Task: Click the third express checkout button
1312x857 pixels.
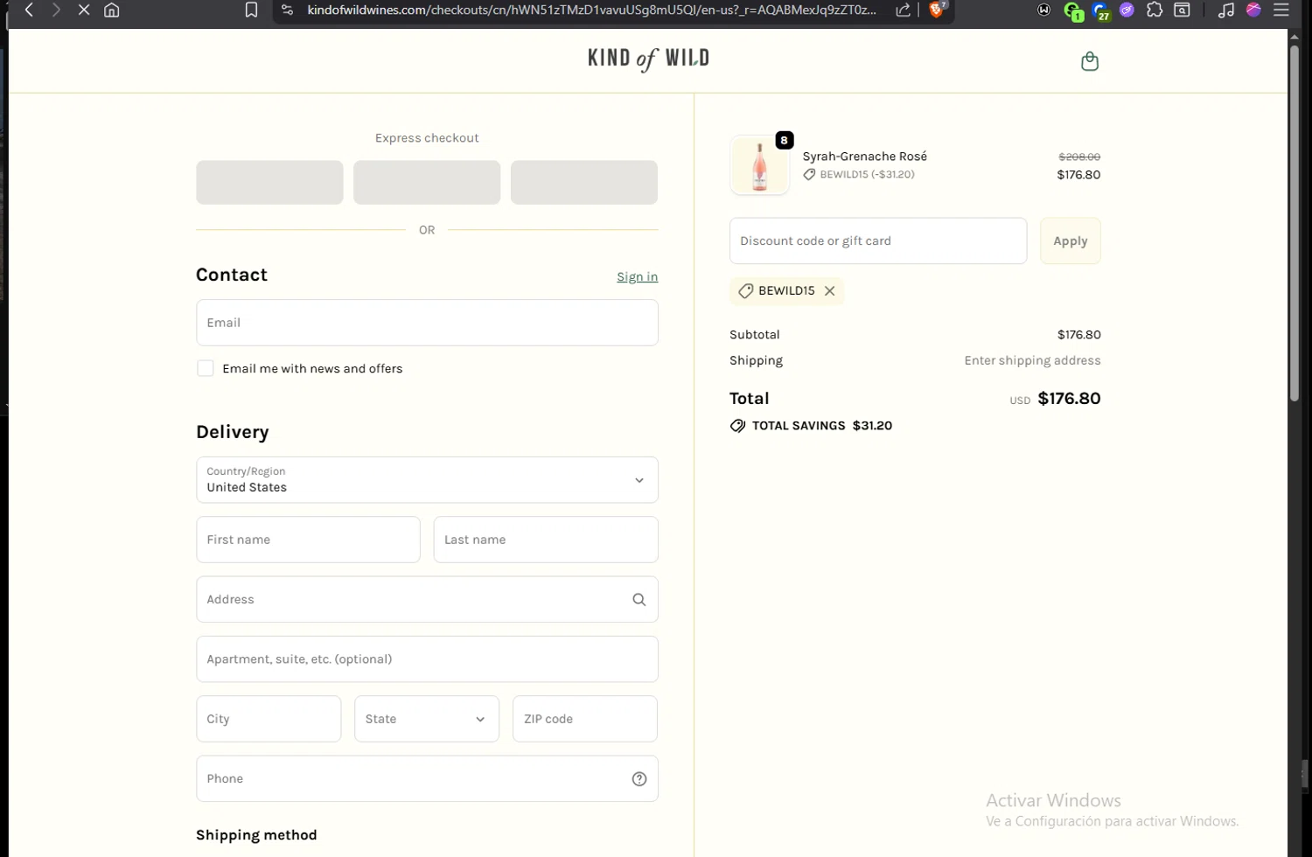Action: [x=584, y=182]
